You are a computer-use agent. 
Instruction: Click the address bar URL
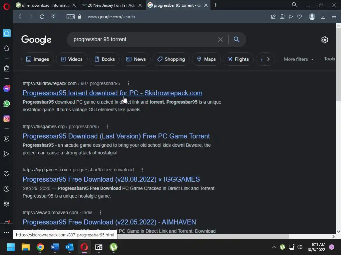click(111, 17)
